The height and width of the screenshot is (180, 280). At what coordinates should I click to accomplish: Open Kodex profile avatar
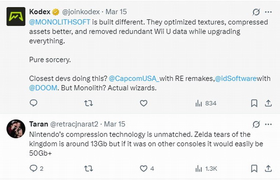pos(16,16)
